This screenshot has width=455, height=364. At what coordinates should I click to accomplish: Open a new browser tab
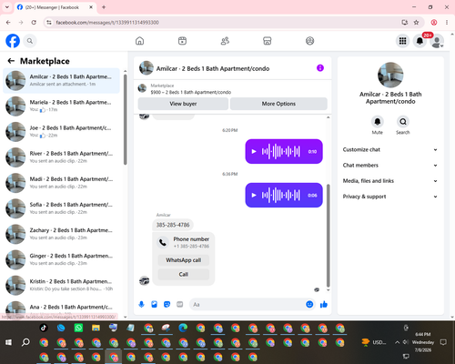click(x=104, y=7)
